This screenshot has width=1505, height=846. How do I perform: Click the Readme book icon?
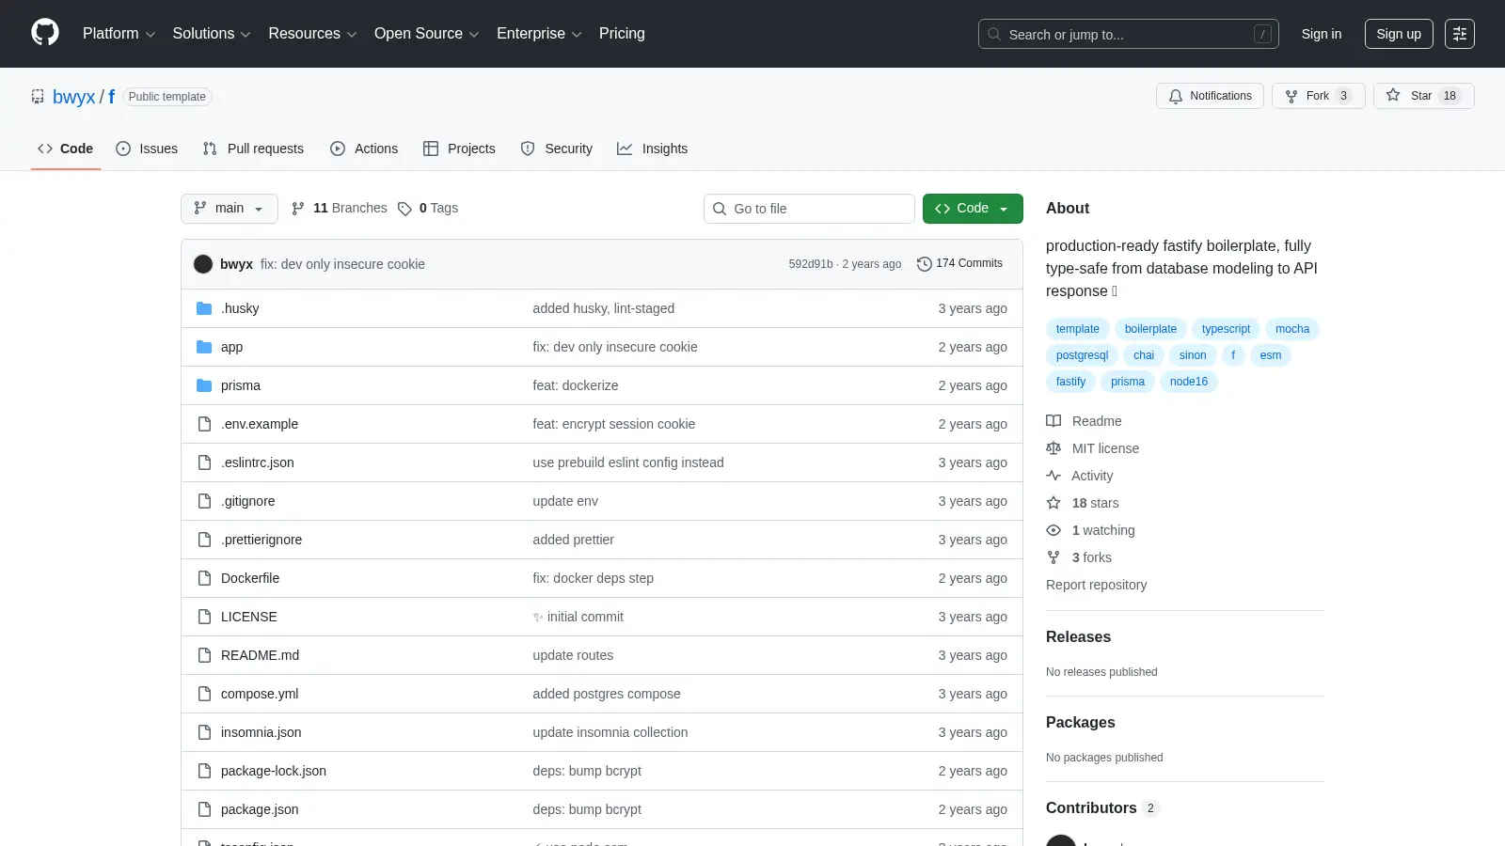click(x=1053, y=421)
